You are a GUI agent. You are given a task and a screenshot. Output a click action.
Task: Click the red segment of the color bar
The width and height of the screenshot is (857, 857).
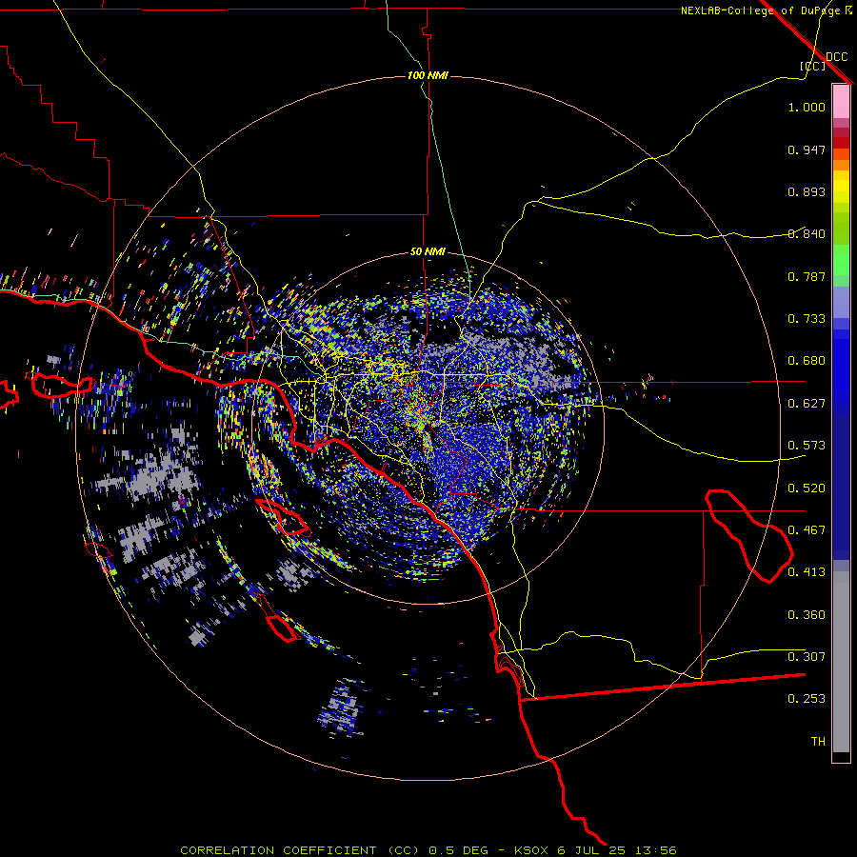[x=841, y=143]
